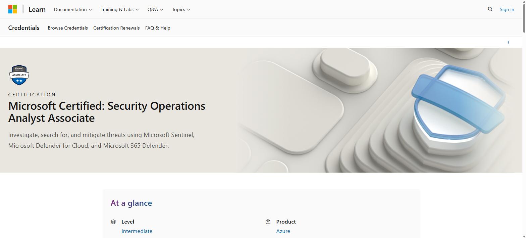
Task: Click the Level layers icon
Action: (113, 222)
